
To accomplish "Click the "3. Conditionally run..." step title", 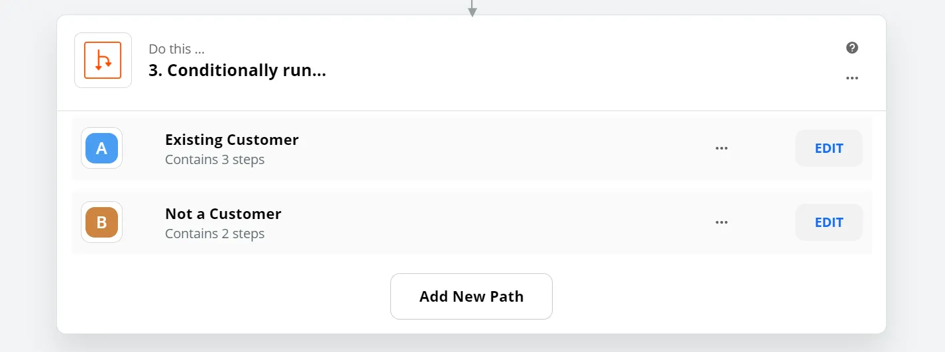I will coord(237,71).
